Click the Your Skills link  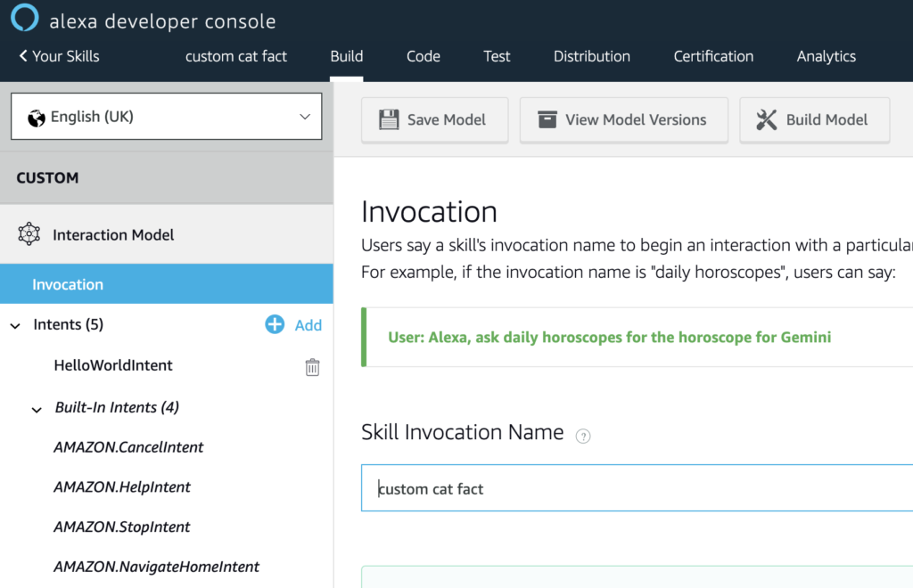[x=66, y=56]
